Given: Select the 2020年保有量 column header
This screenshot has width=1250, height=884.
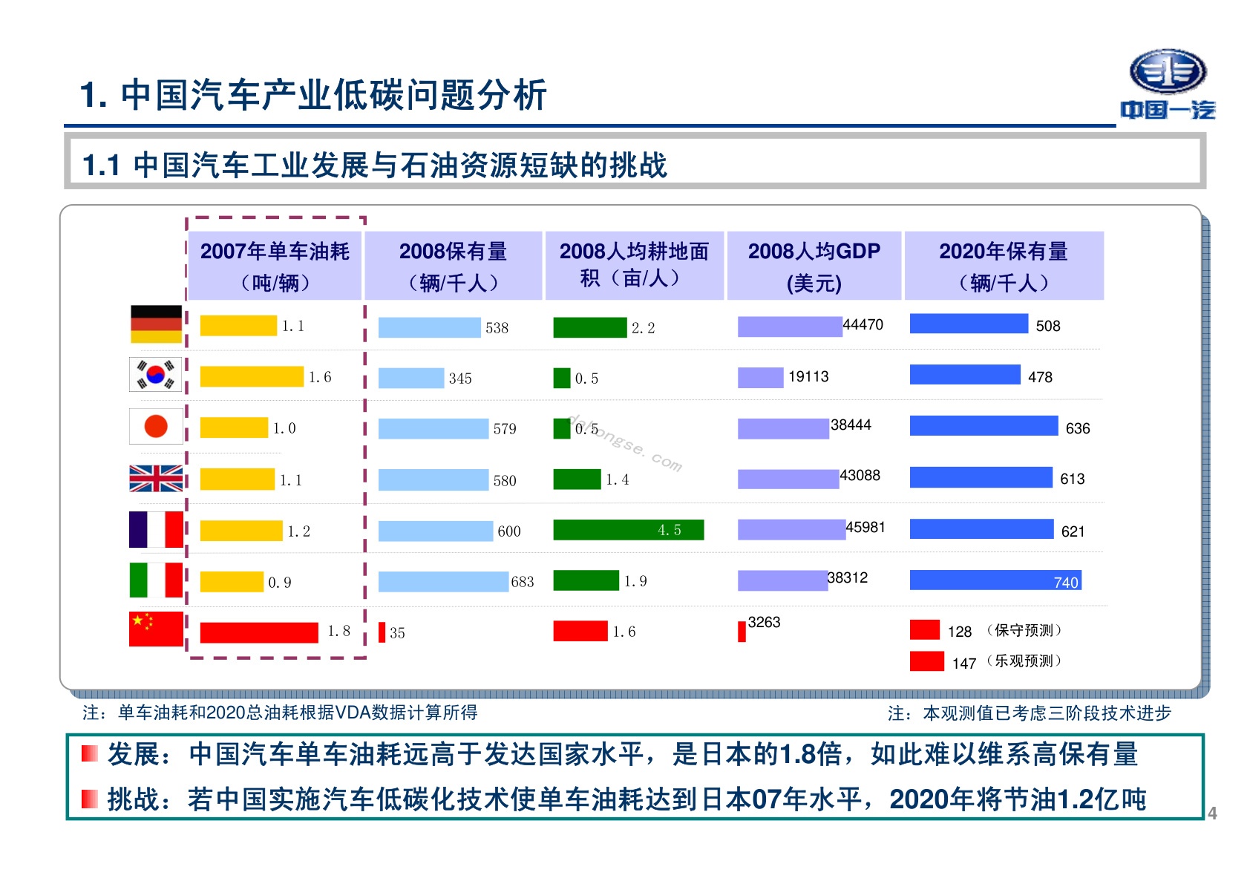Looking at the screenshot, I should click(x=1004, y=266).
